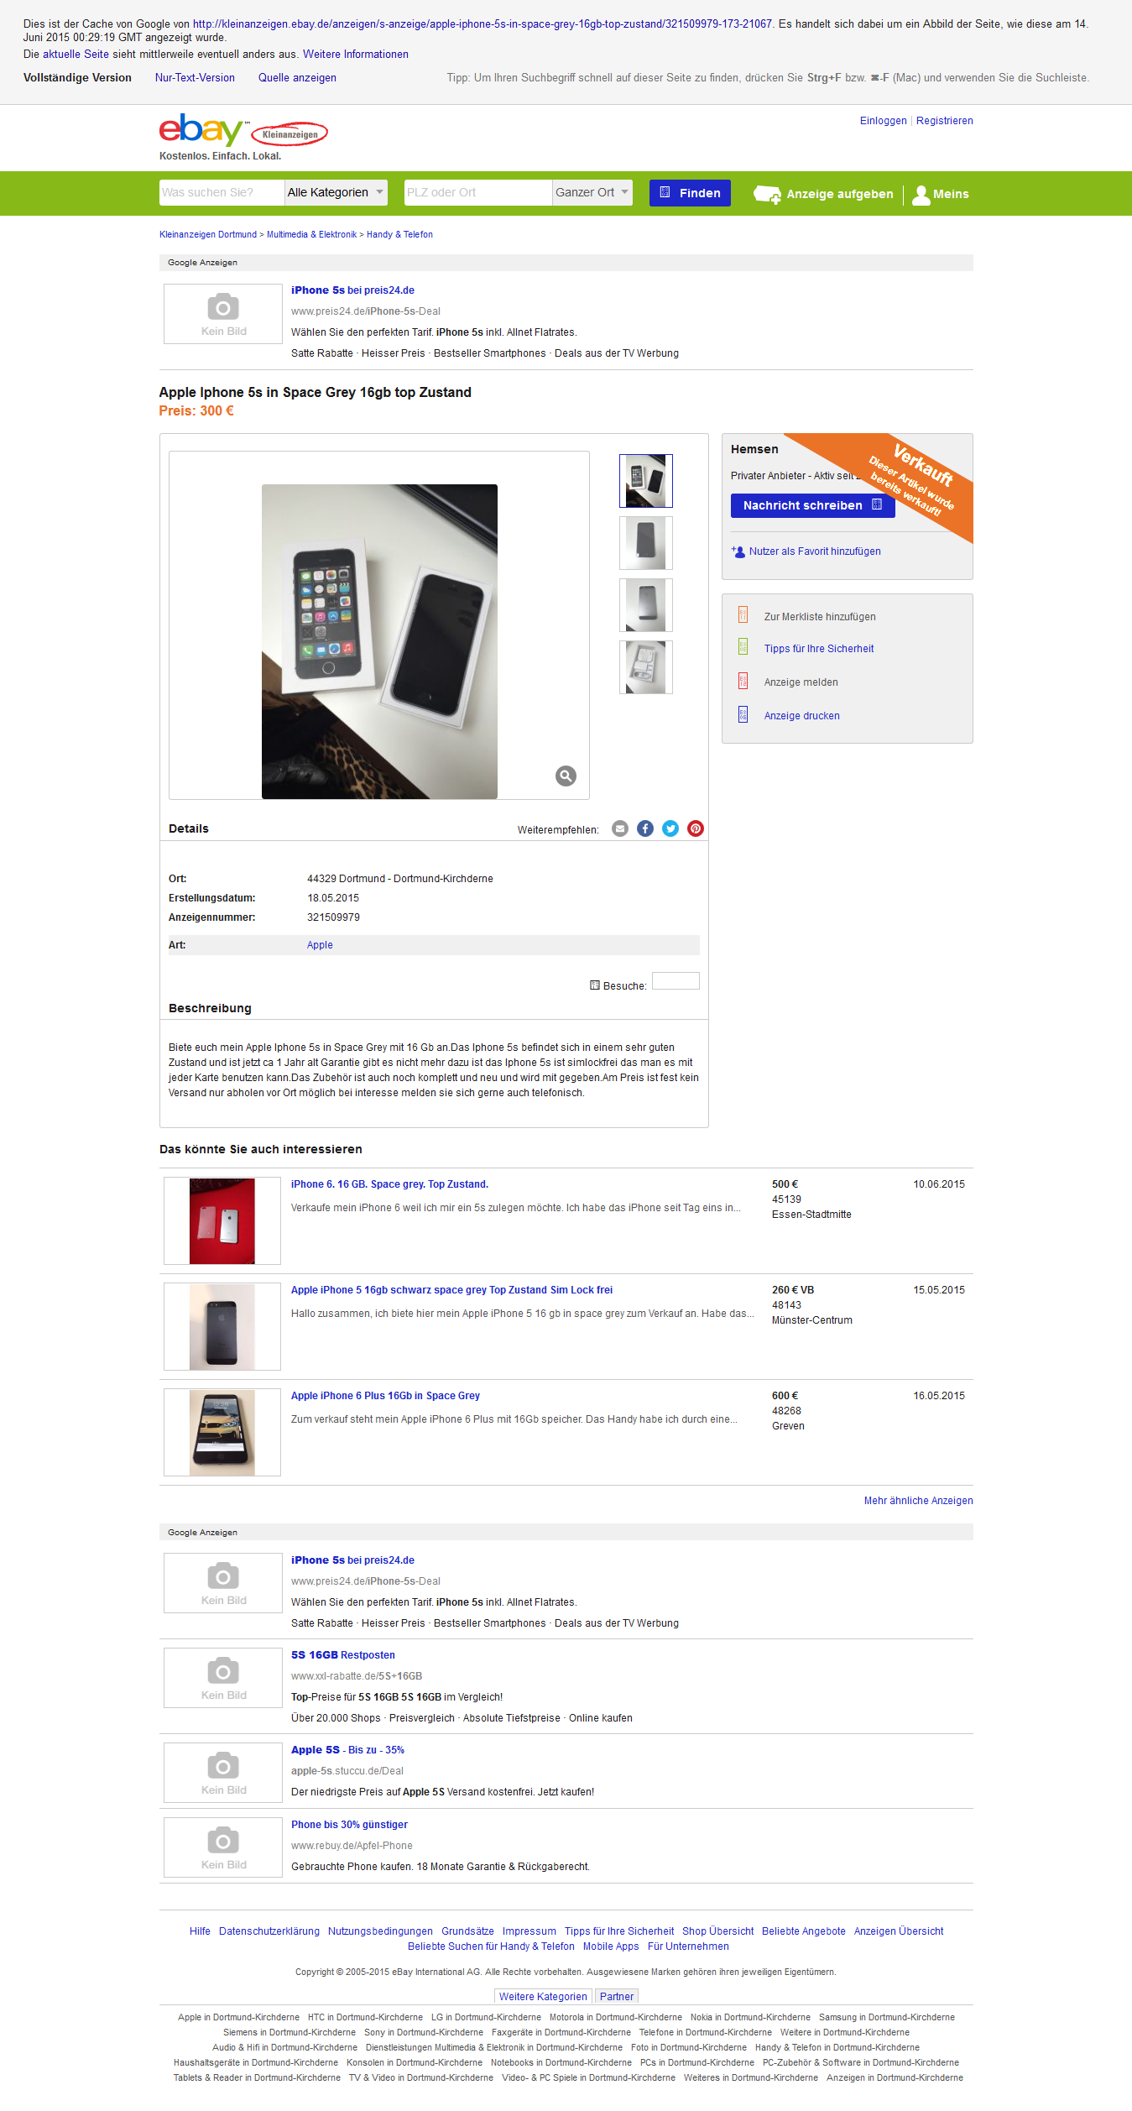Open the Alle Kategorien dropdown
The width and height of the screenshot is (1132, 2111).
pyautogui.click(x=336, y=192)
